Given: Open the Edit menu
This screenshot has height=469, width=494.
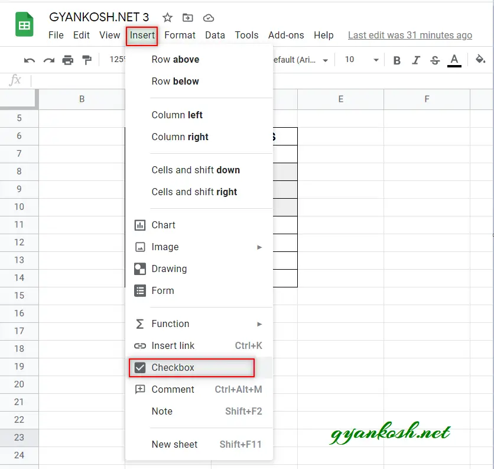Looking at the screenshot, I should (82, 35).
